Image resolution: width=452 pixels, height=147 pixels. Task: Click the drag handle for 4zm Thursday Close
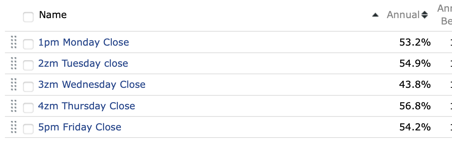(x=14, y=106)
